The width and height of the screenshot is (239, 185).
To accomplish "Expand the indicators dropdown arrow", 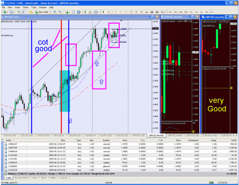I will coord(69,12).
